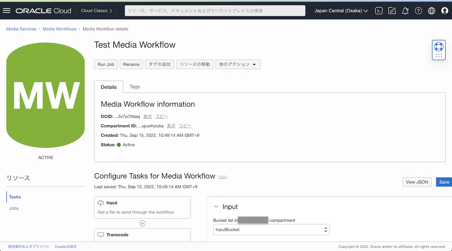Navigate to Media Services breadcrumb
The width and height of the screenshot is (452, 251).
[21, 29]
